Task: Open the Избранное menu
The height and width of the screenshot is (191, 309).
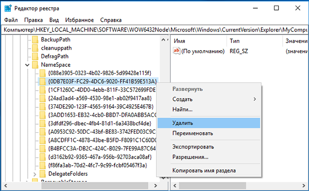Action: pos(80,20)
